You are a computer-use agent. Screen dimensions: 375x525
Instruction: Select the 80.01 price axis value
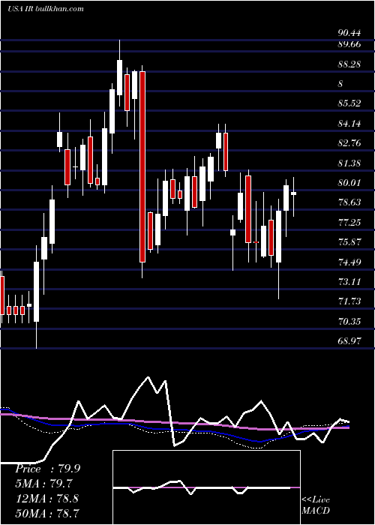click(x=349, y=183)
